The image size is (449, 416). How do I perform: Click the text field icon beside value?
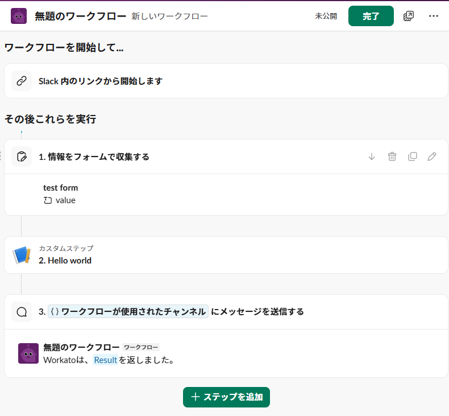[x=48, y=200]
